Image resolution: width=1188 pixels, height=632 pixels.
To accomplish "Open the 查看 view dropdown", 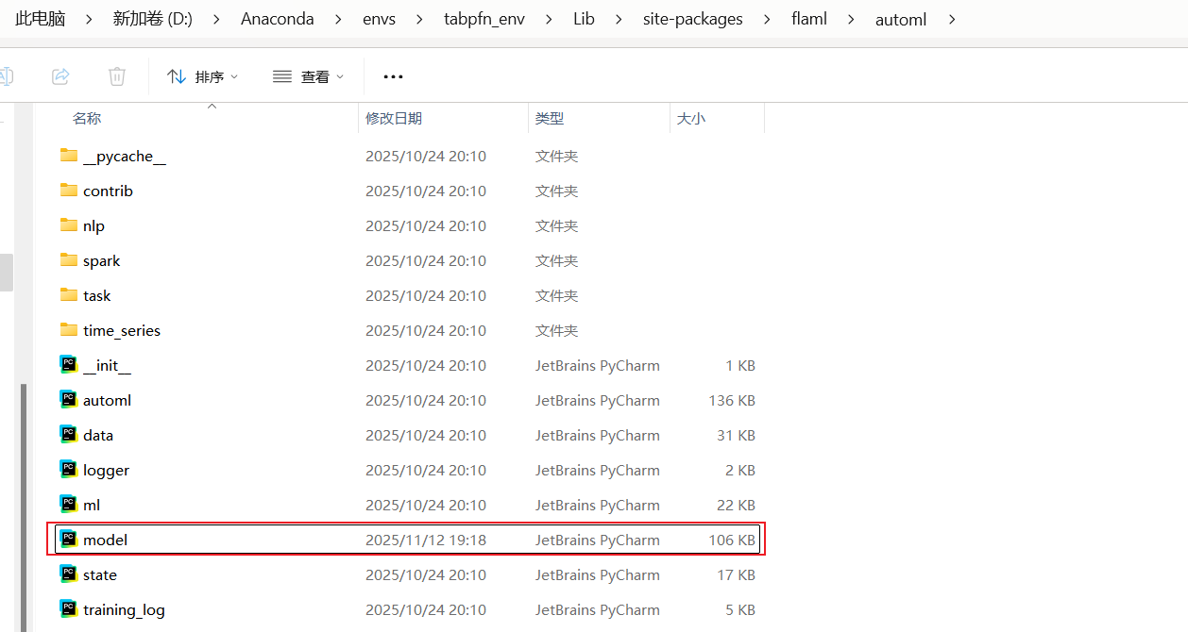I will point(308,76).
